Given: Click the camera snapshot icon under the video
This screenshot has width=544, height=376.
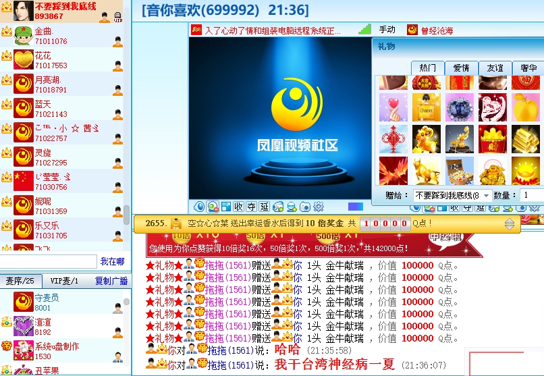Looking at the screenshot, I should [304, 207].
